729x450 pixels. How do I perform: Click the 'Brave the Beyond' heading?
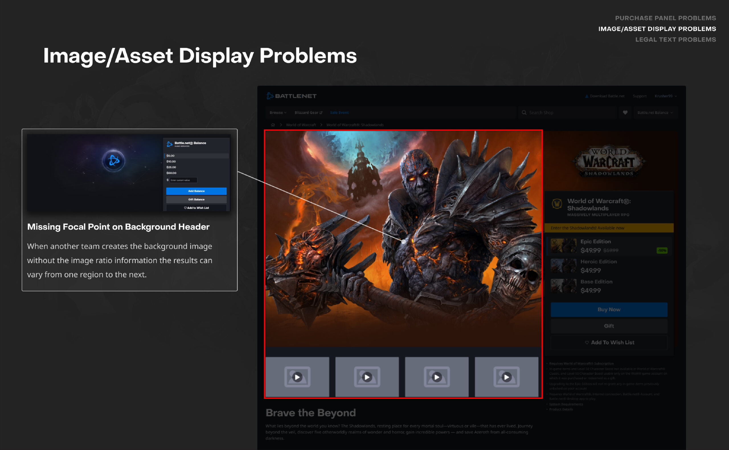pyautogui.click(x=311, y=413)
